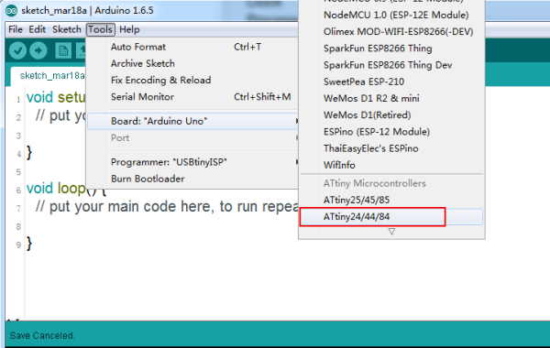Open the Edit menu
Image resolution: width=550 pixels, height=348 pixels.
(x=38, y=29)
